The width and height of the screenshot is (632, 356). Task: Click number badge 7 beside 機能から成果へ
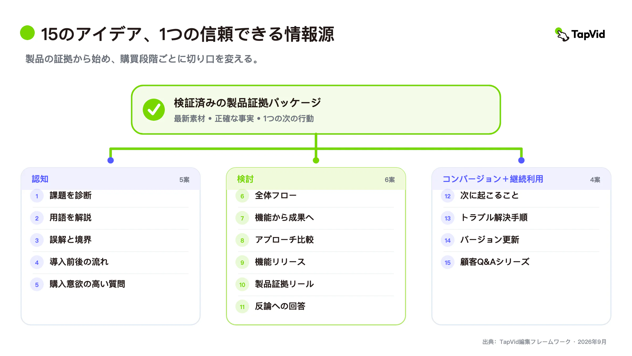point(242,218)
